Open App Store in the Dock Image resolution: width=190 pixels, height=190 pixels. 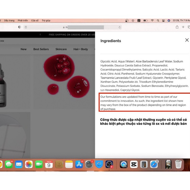(x=79, y=164)
